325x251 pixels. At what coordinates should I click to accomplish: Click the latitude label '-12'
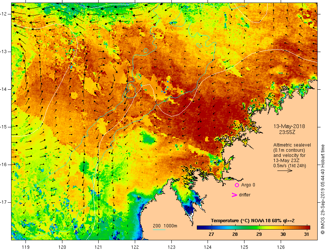[x=4, y=14]
